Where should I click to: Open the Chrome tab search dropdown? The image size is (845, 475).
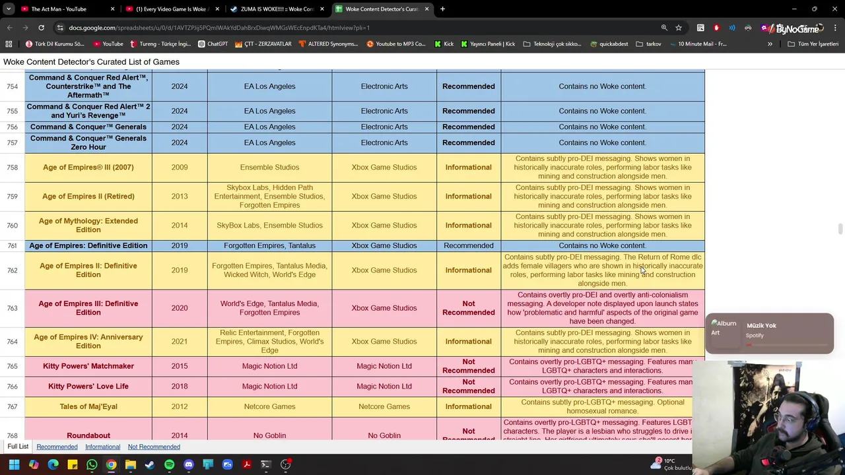pyautogui.click(x=9, y=9)
